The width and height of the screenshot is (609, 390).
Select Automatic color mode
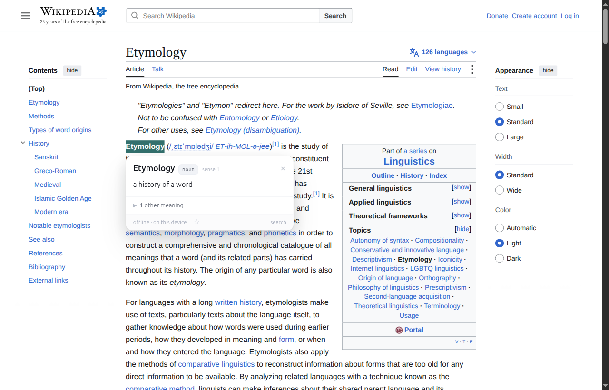pyautogui.click(x=500, y=228)
